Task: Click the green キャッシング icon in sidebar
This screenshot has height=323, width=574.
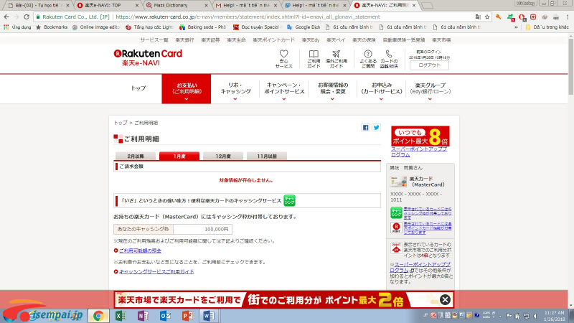Action: click(396, 212)
